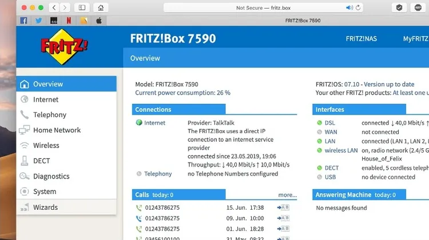
Task: Open the Answering Machine header
Action: [x=359, y=194]
